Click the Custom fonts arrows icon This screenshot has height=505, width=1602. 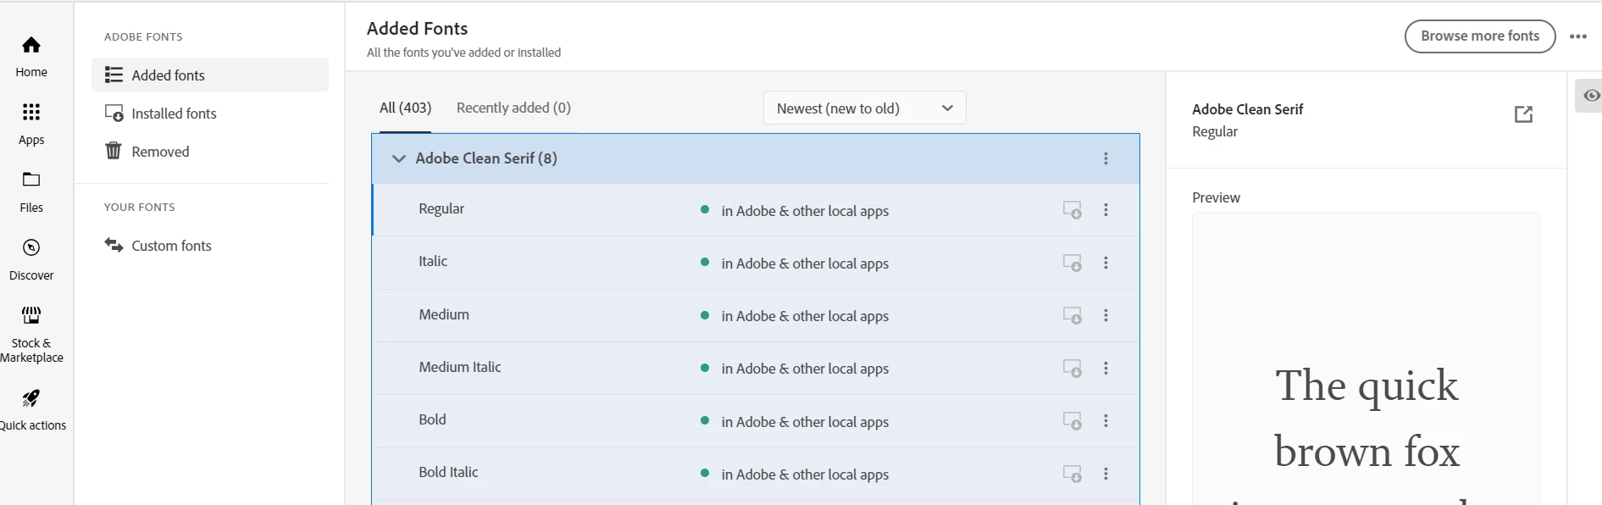point(114,245)
